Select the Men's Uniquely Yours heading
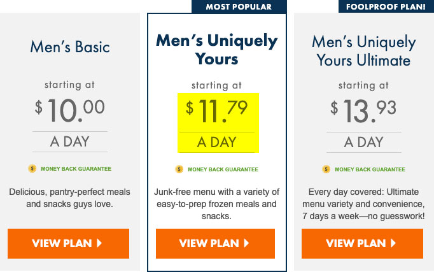 click(216, 49)
